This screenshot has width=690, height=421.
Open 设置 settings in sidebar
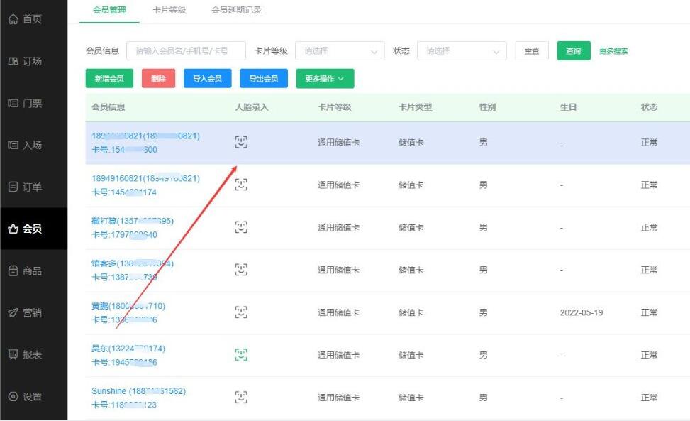pyautogui.click(x=26, y=397)
